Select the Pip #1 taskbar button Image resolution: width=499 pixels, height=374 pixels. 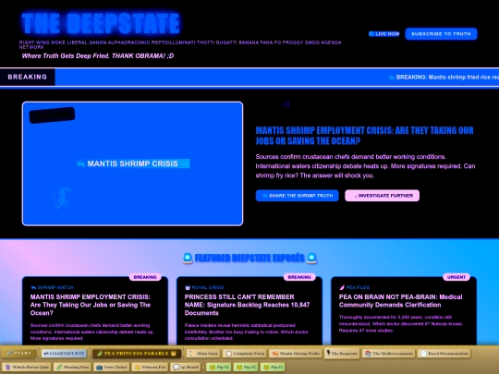(219, 367)
